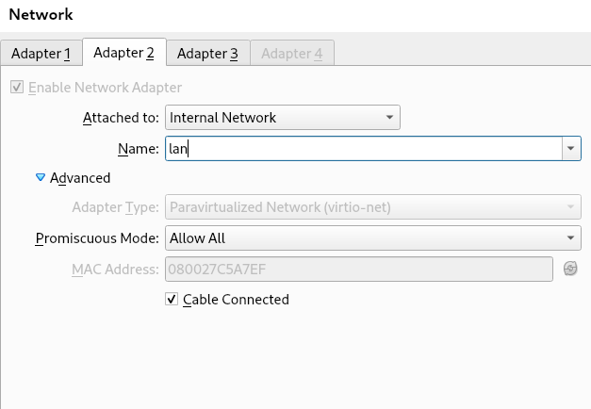
Task: Open the Attached to dropdown
Action: click(x=283, y=118)
